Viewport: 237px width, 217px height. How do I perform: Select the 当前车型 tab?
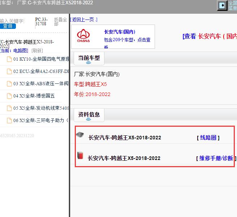pos(89,58)
